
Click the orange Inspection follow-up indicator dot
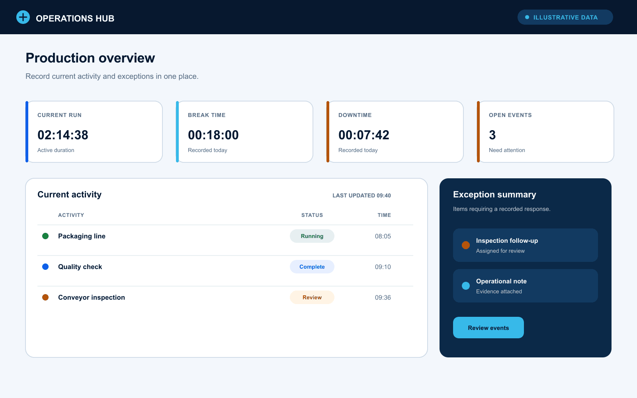466,245
